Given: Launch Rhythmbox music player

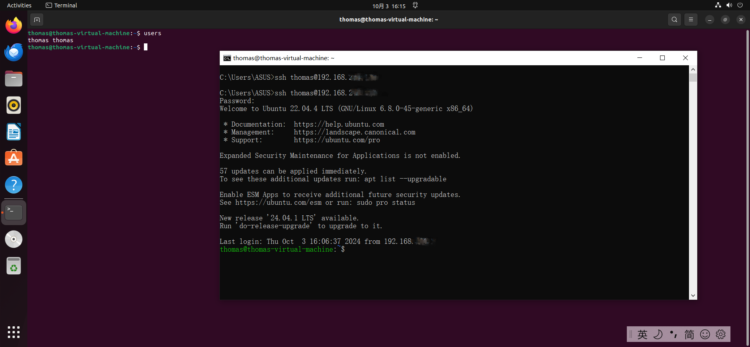Looking at the screenshot, I should [14, 106].
